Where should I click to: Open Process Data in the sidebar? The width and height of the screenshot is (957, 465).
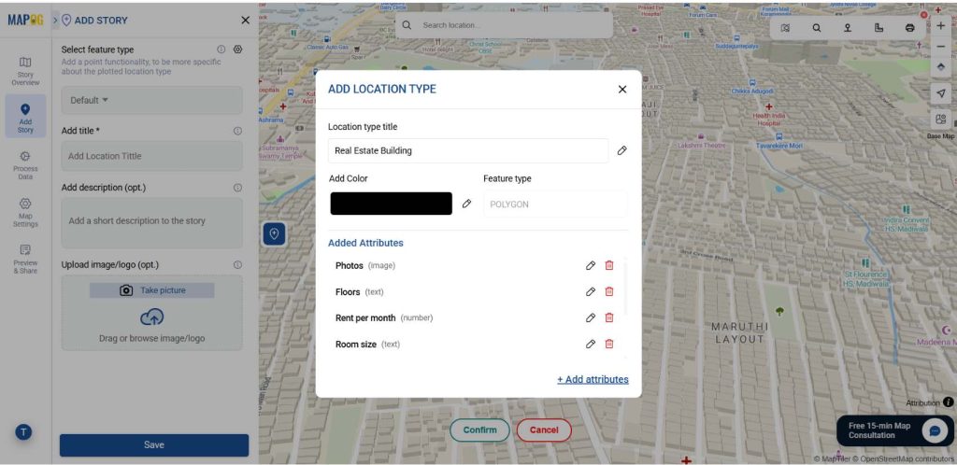click(25, 165)
